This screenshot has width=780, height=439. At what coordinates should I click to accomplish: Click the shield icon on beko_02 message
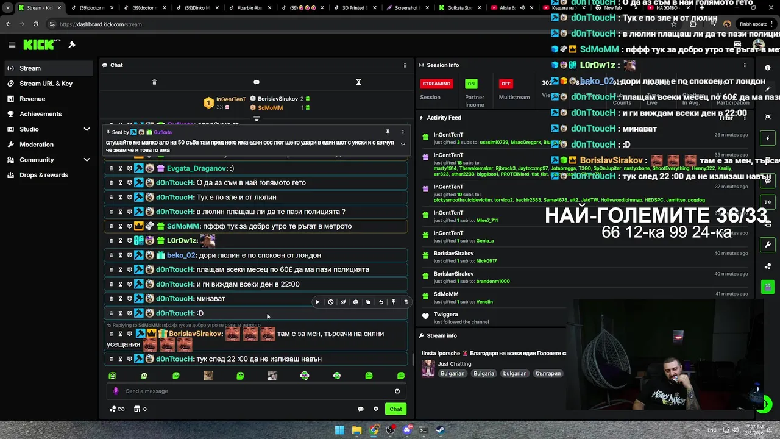pyautogui.click(x=129, y=255)
